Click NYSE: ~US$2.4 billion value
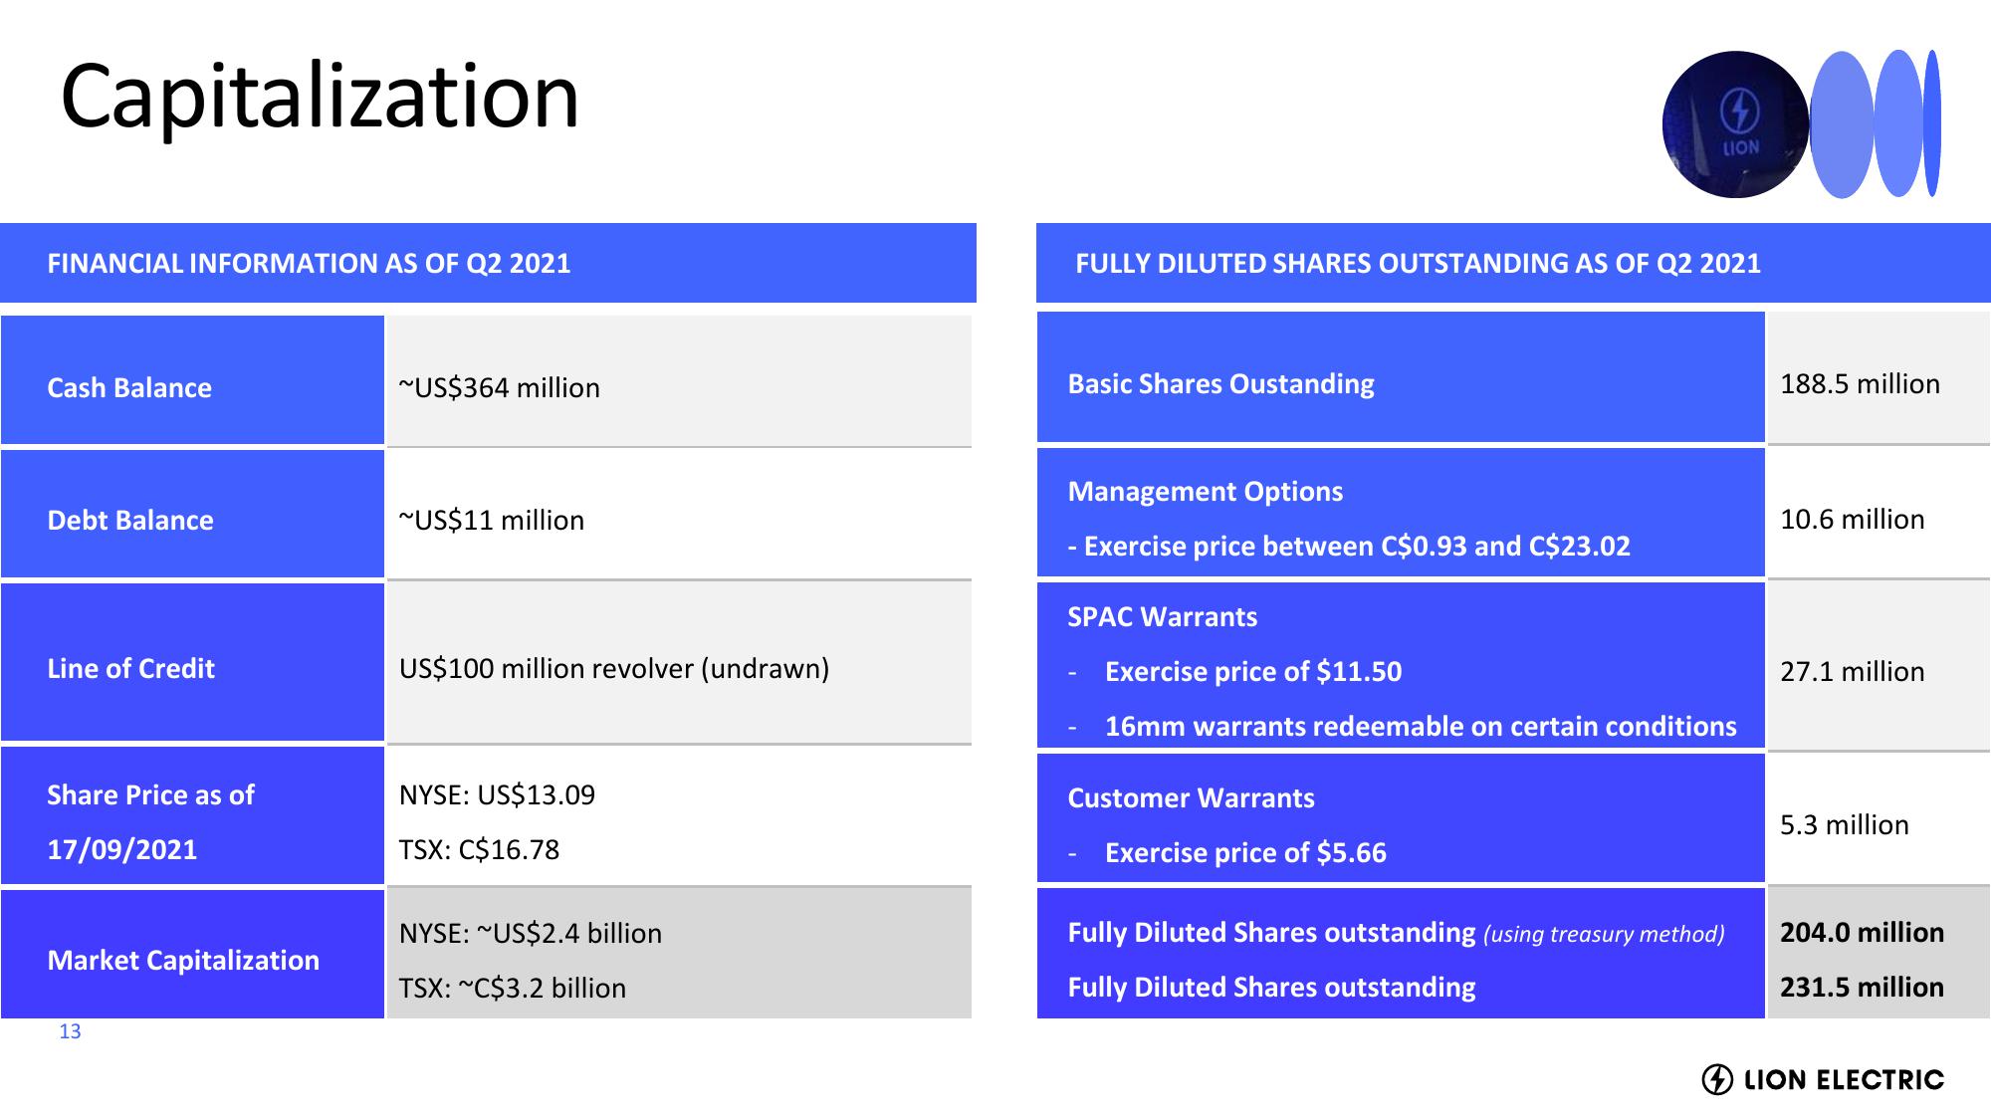Screen dimensions: 1991x1120 [x=531, y=933]
